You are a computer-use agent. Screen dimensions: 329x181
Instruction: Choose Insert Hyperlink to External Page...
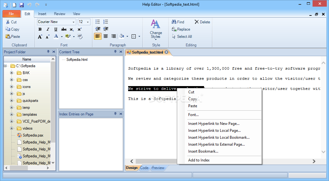tap(220, 144)
